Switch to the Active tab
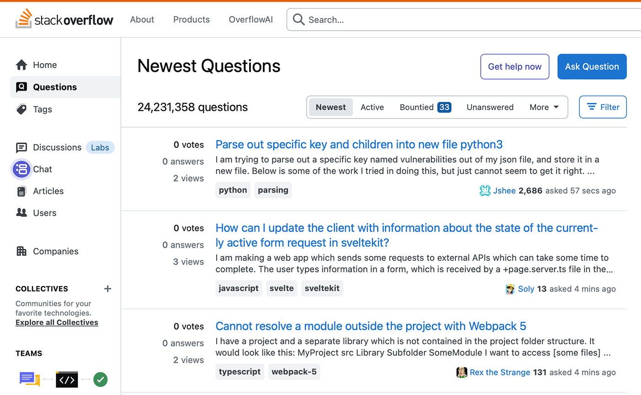This screenshot has height=395, width=641. click(372, 107)
